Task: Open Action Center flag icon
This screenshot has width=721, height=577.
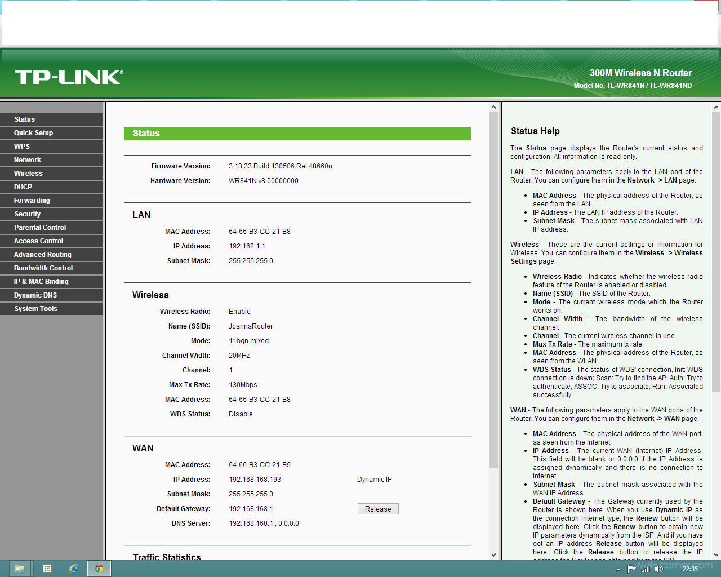Action: [632, 569]
